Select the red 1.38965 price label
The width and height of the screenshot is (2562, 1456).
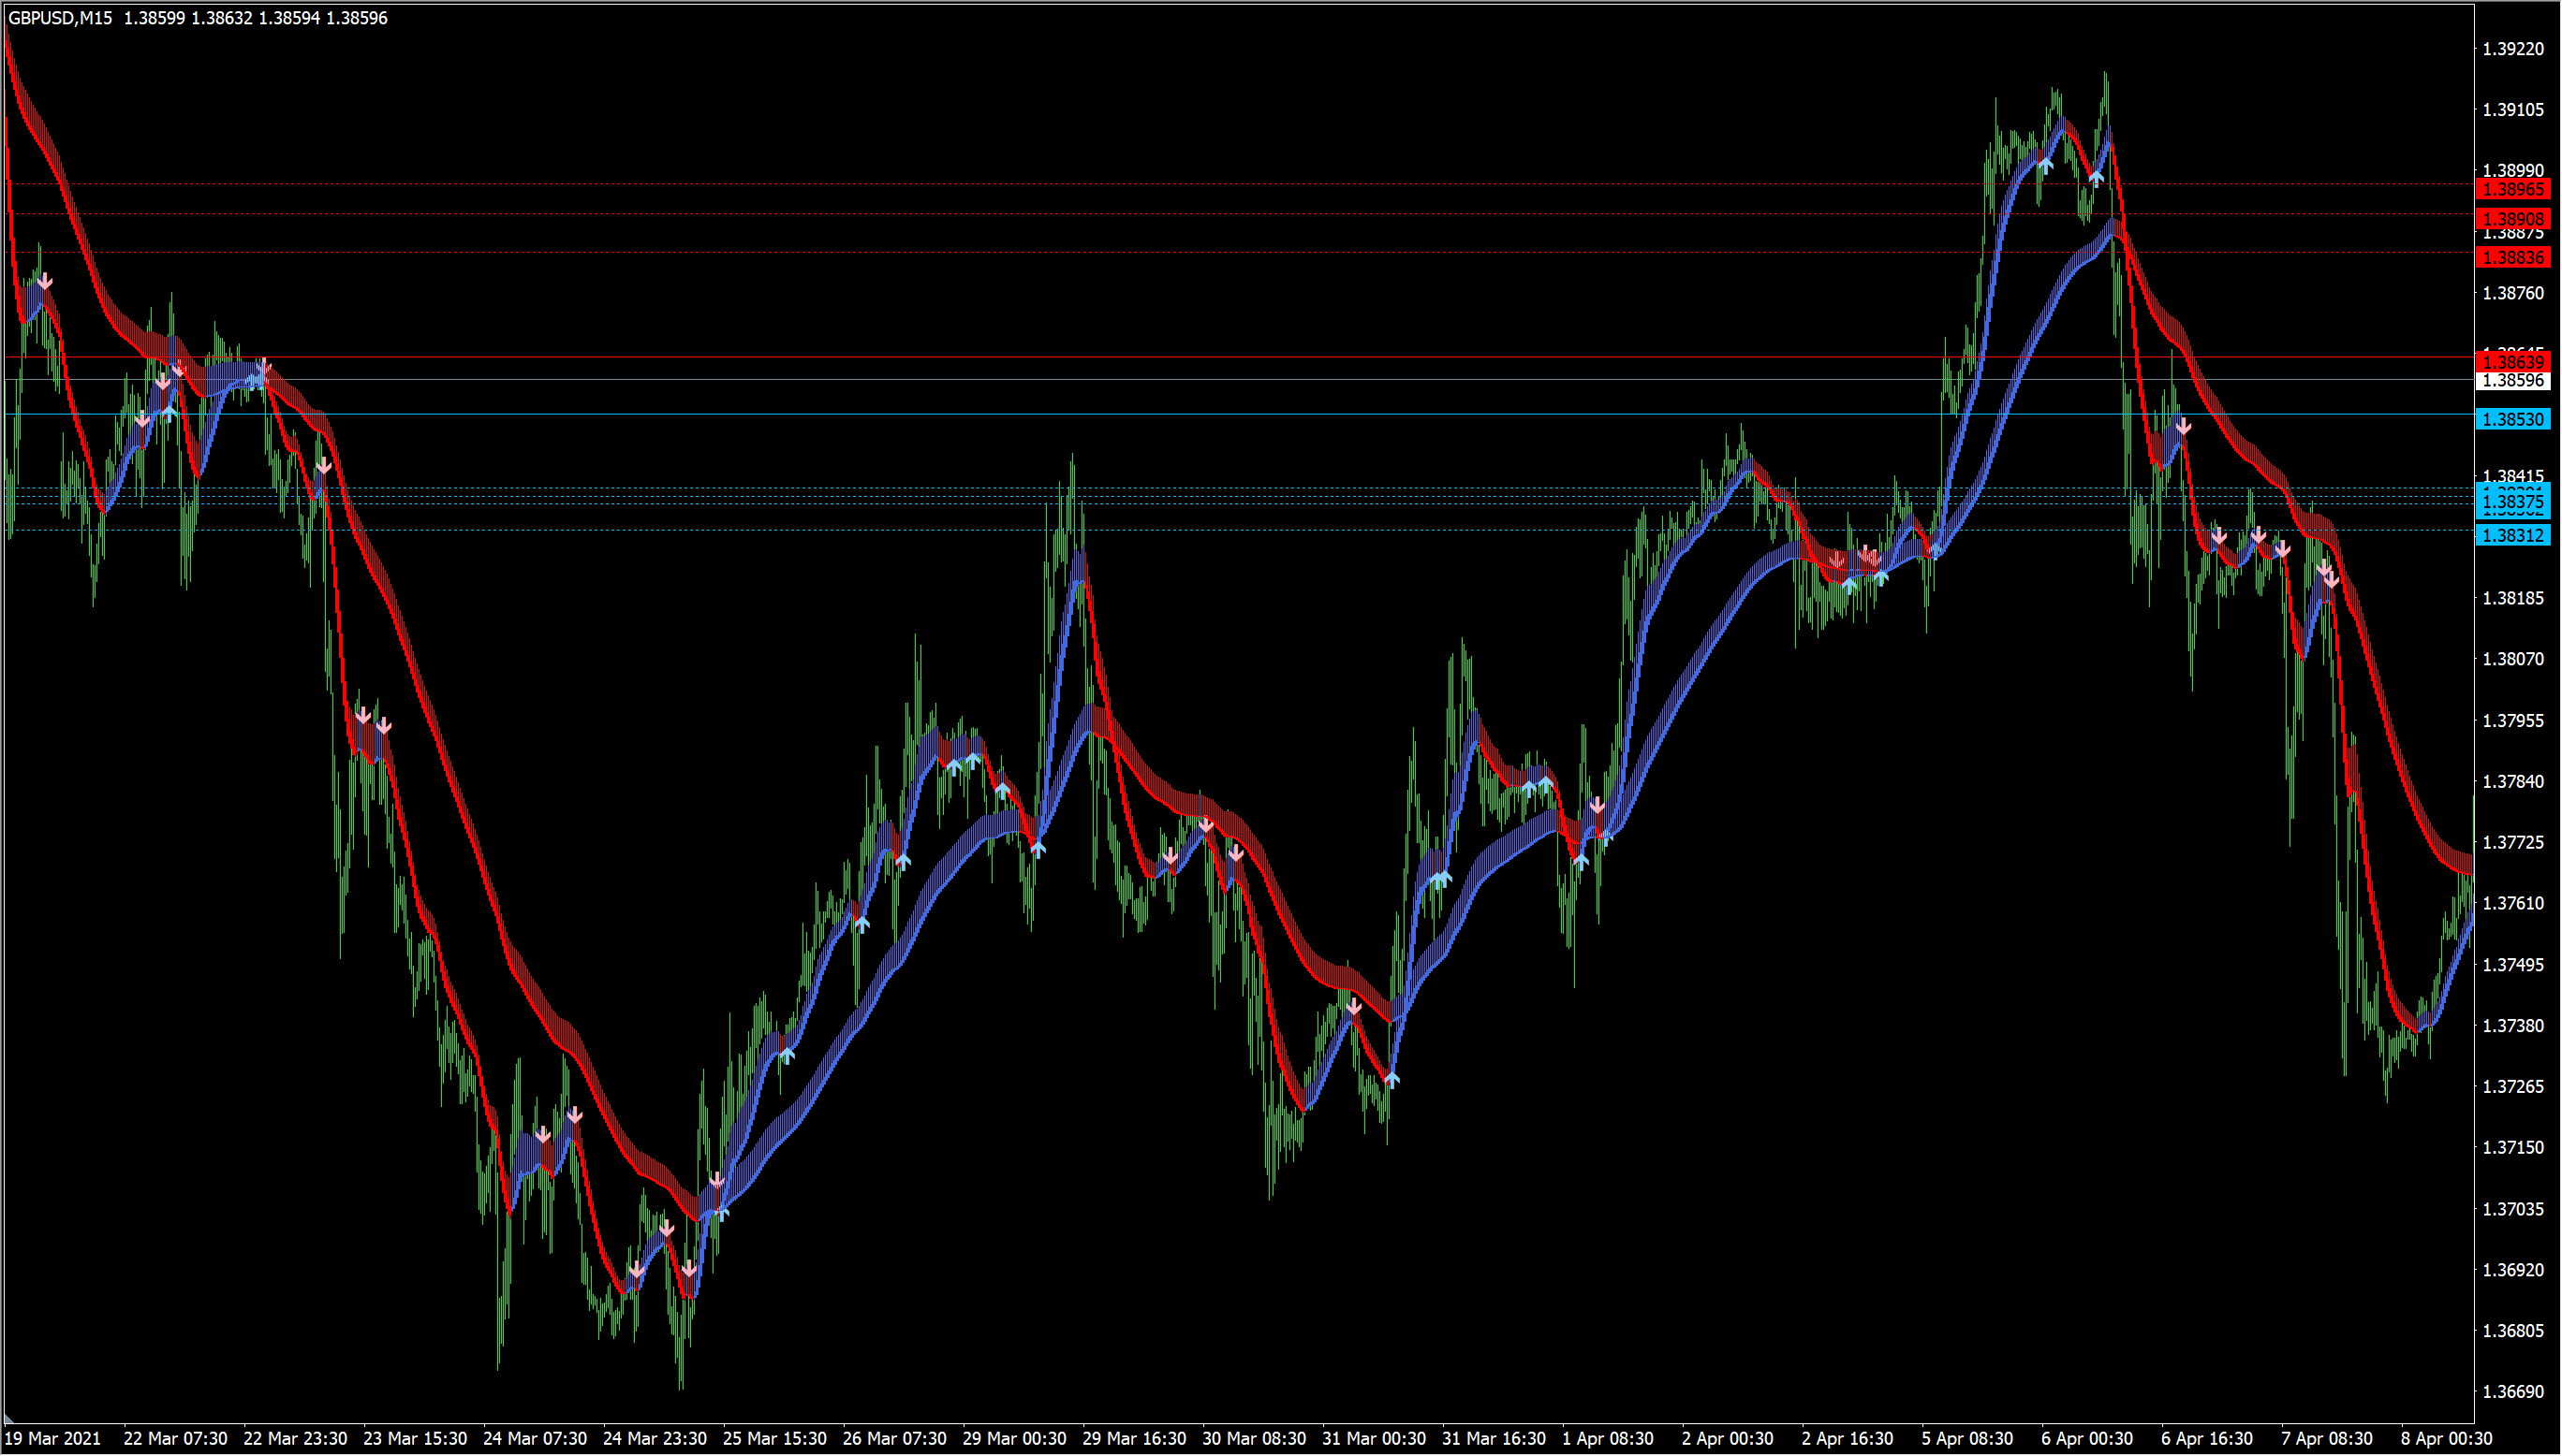[x=2513, y=189]
